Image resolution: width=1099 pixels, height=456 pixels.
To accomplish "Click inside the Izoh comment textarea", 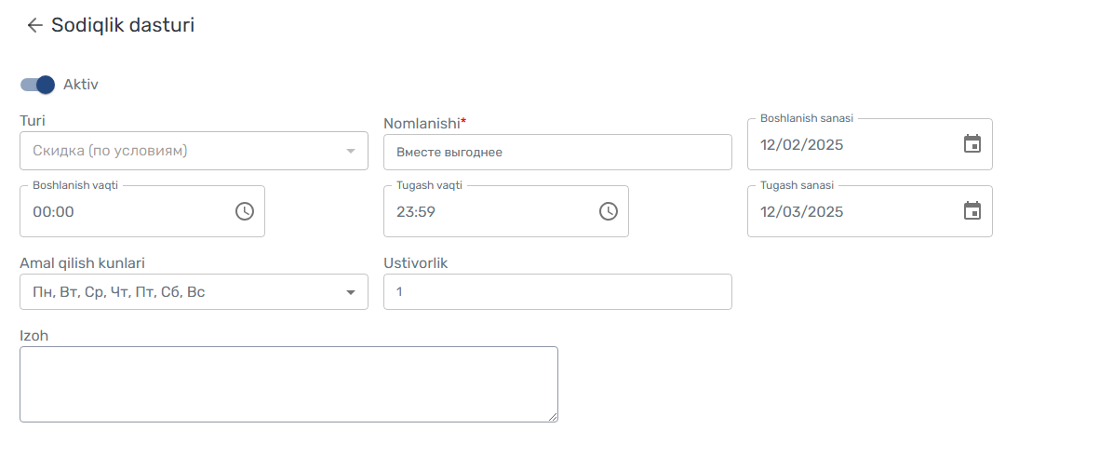I will tap(288, 383).
